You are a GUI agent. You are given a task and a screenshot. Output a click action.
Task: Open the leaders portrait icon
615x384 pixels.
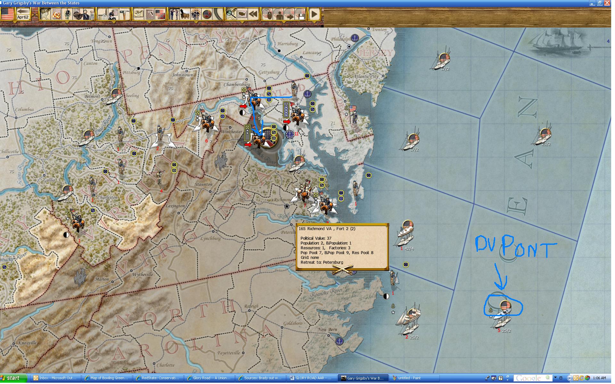(89, 14)
